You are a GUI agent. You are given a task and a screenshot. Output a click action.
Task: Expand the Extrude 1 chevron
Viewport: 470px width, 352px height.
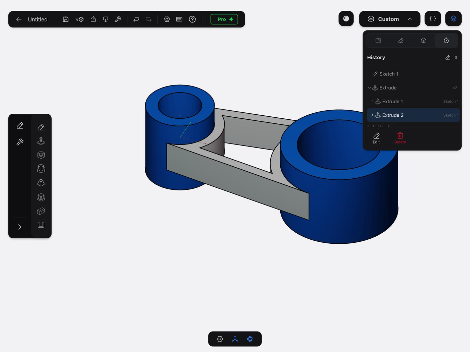pyautogui.click(x=372, y=102)
